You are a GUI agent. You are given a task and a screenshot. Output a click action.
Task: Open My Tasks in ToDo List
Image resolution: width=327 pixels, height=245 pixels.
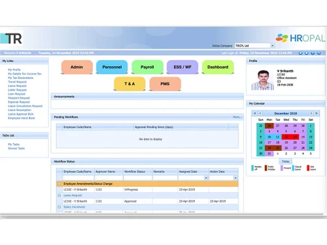[14, 144]
